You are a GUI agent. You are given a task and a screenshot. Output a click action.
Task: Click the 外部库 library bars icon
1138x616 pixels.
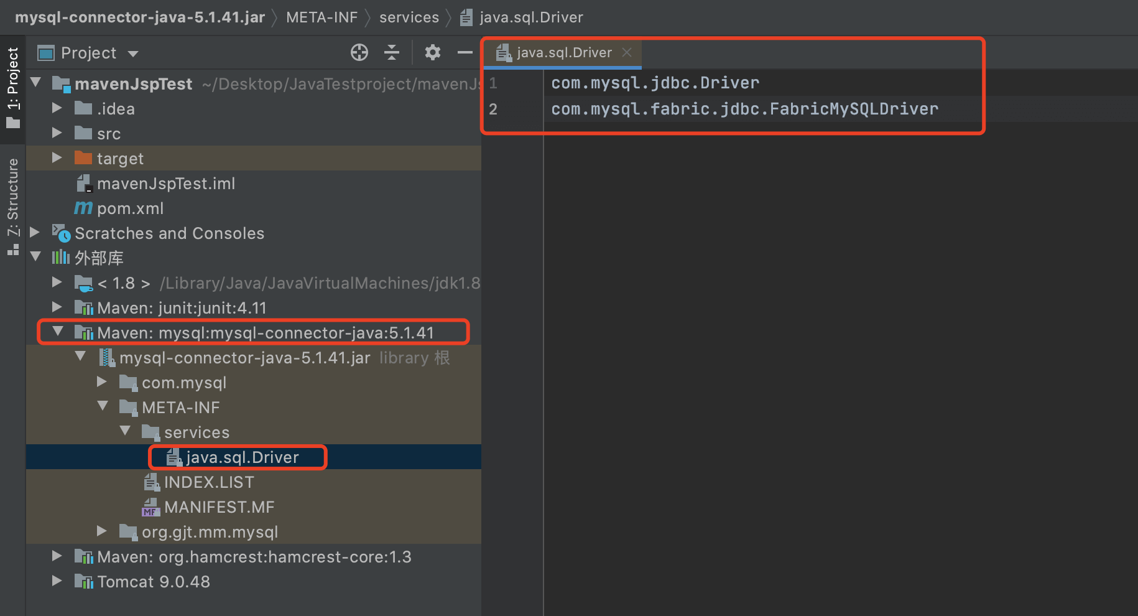point(61,257)
